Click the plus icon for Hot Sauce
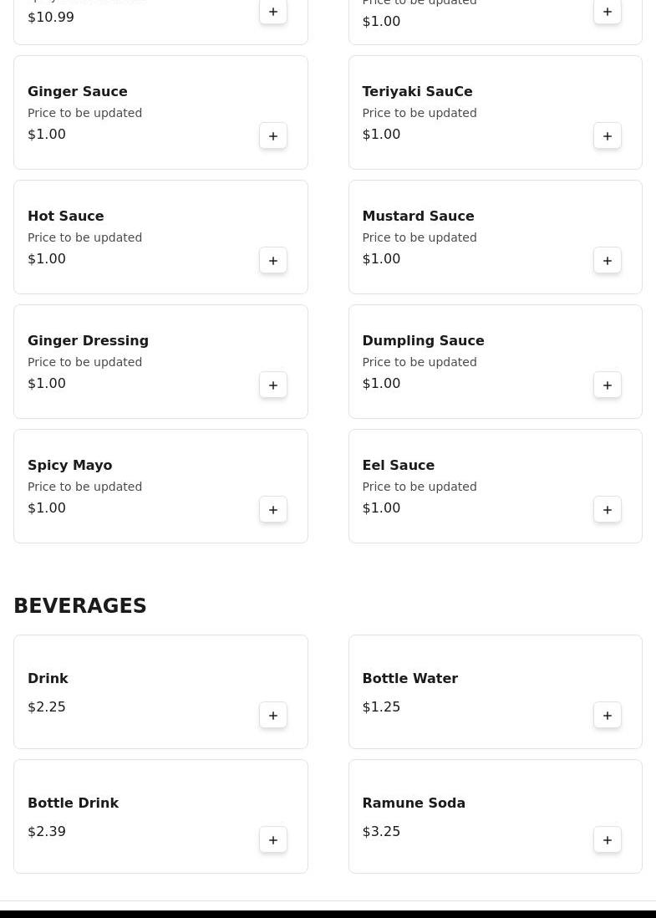The image size is (656, 918). 273,260
